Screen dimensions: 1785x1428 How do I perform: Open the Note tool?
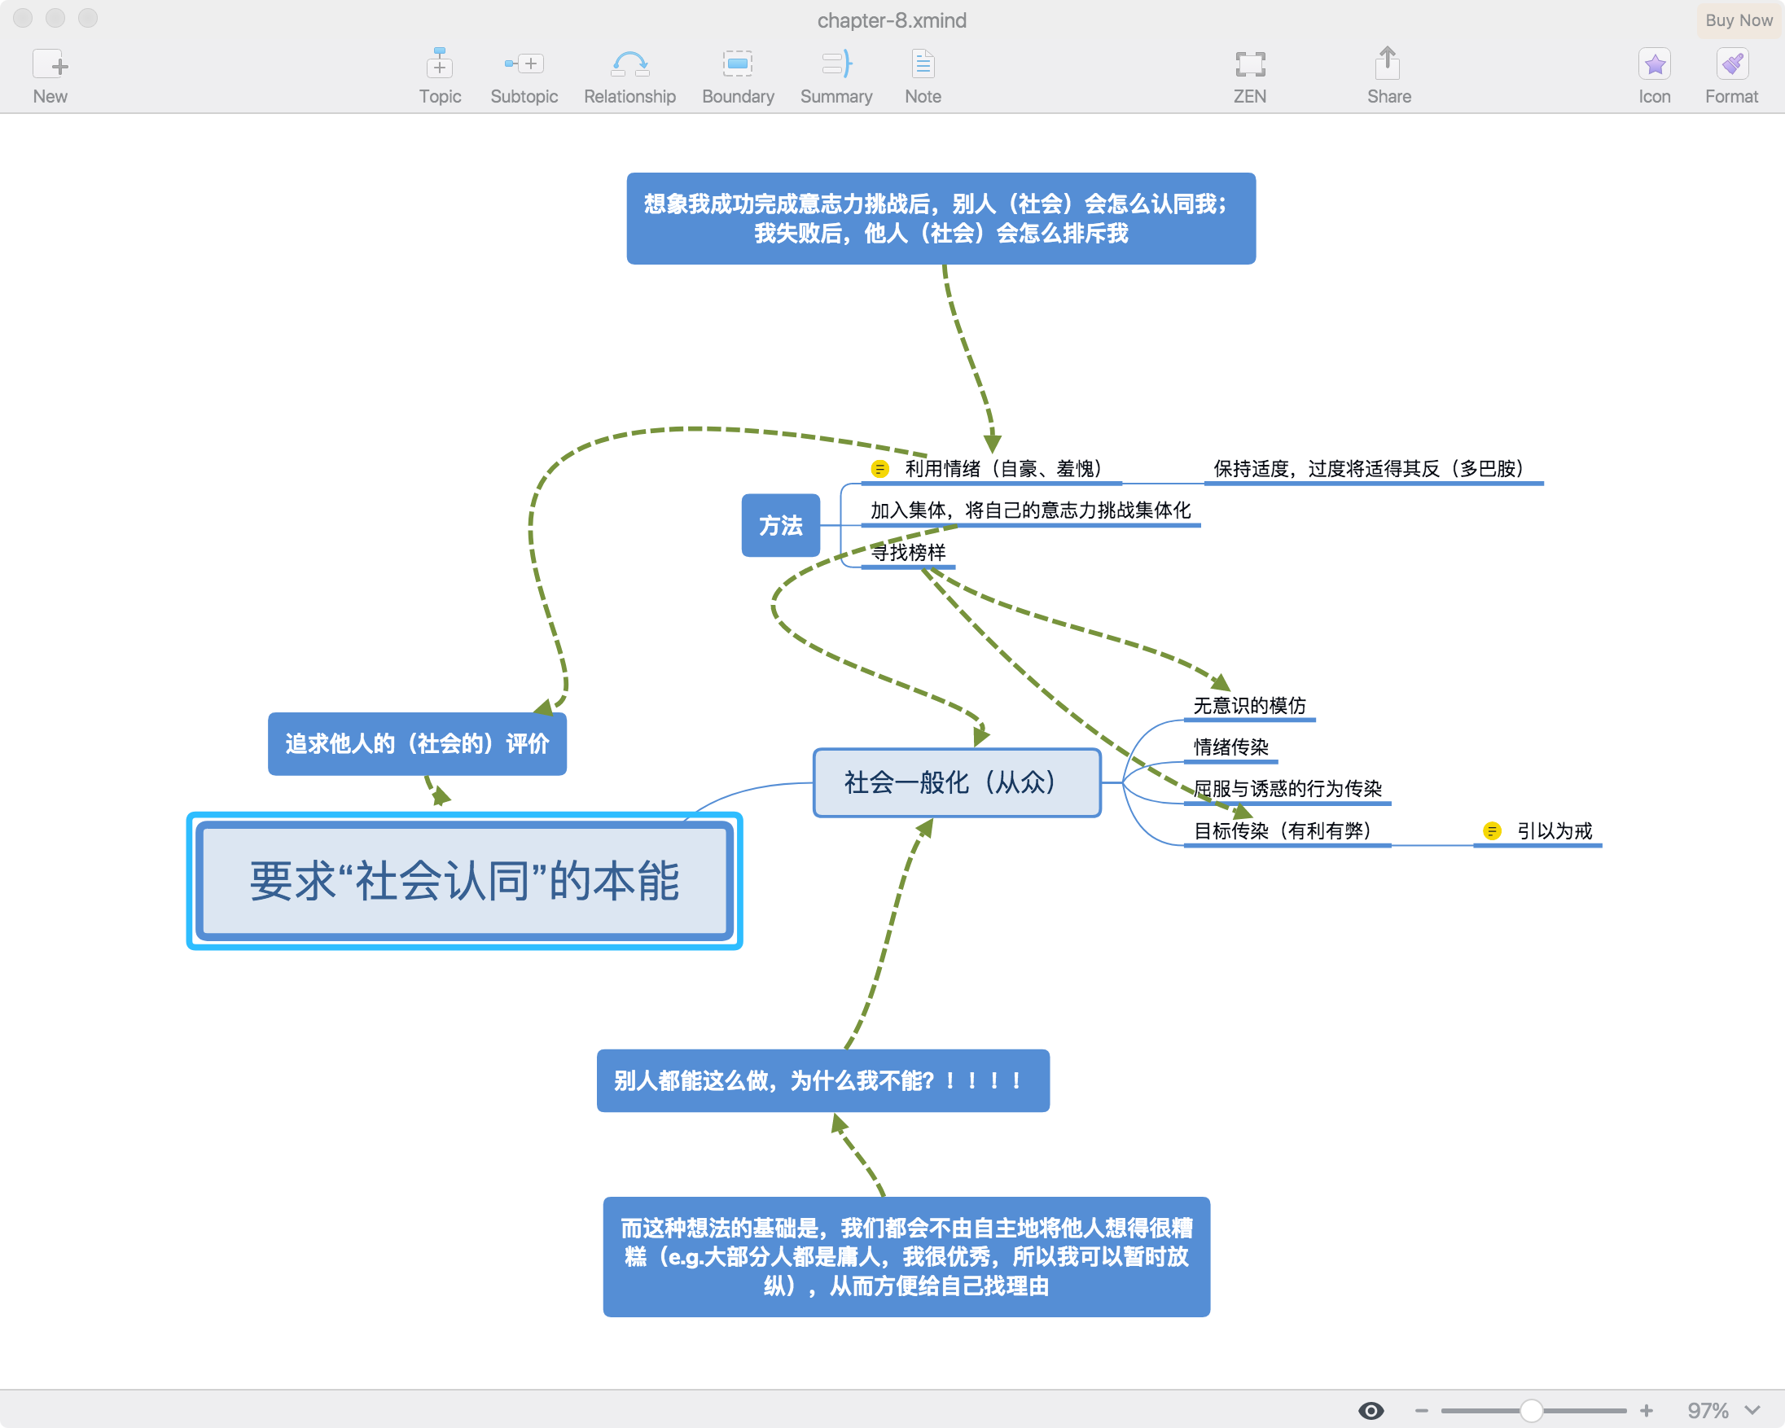923,64
